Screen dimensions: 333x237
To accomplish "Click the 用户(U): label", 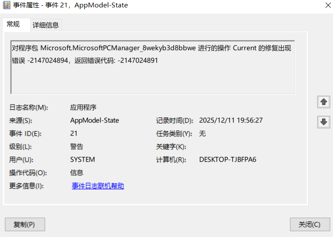I will click(x=21, y=160).
